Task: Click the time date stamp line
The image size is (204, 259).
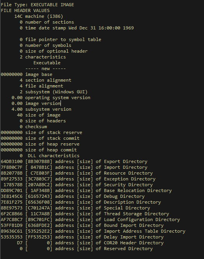Action: [x=77, y=28]
